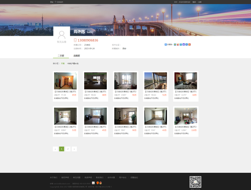This screenshot has width=251, height=190.
Task: Open the 117㎡ listing photo priced 64万
Action: pos(186,81)
